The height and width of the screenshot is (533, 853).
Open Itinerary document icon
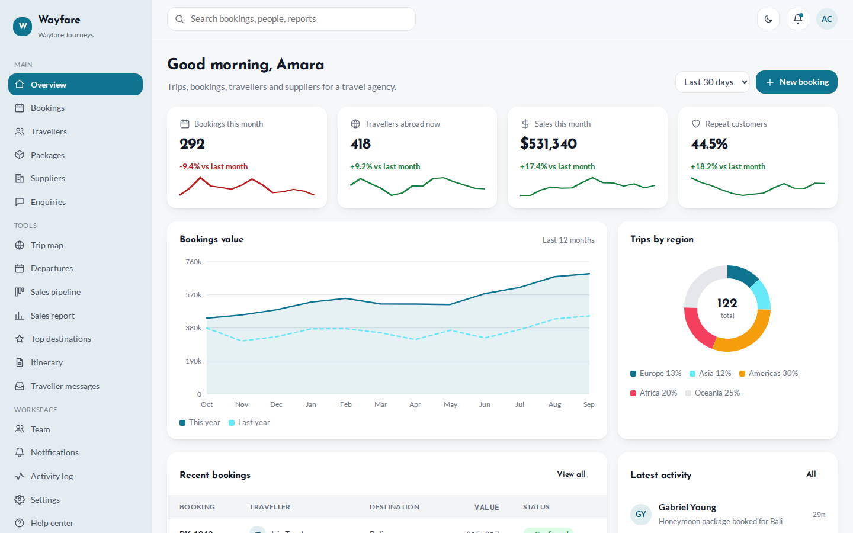pyautogui.click(x=20, y=362)
